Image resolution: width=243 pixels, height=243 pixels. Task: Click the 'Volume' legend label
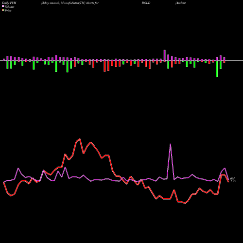pyautogui.click(x=9, y=7)
